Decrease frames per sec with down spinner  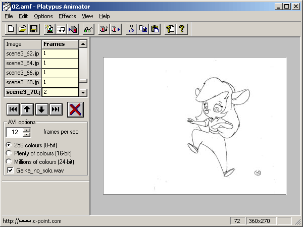pos(26,135)
